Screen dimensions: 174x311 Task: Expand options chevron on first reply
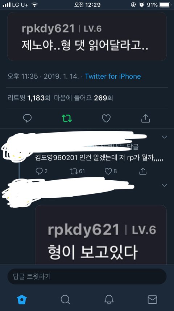pyautogui.click(x=164, y=137)
